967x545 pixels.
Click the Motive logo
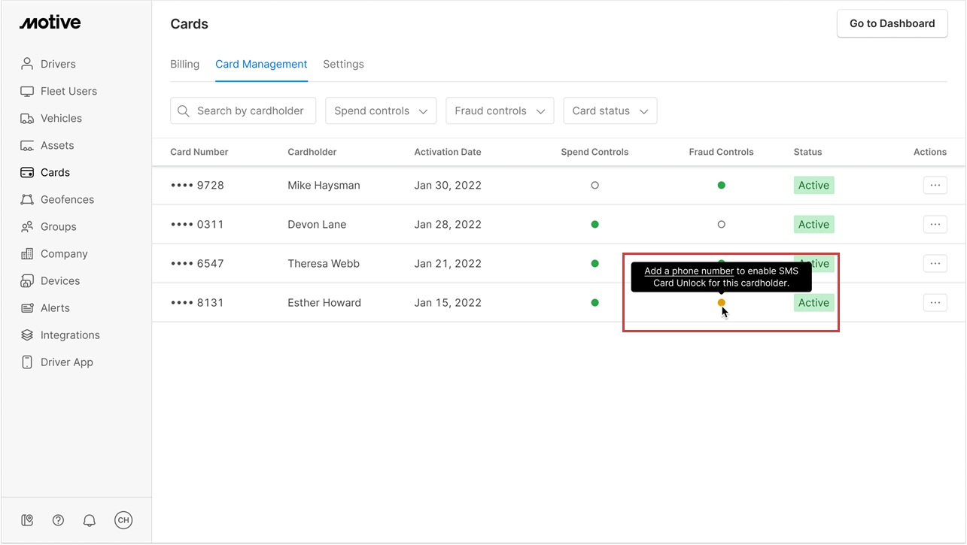[x=50, y=23]
